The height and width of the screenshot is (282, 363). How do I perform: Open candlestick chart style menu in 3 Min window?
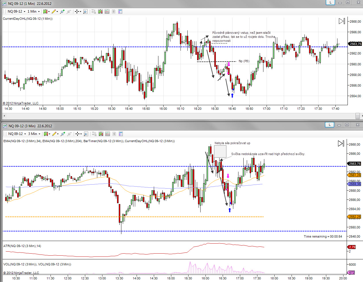pyautogui.click(x=47, y=134)
